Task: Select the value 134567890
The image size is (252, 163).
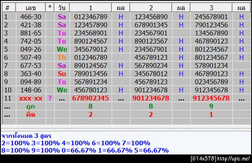Action: click(211, 33)
